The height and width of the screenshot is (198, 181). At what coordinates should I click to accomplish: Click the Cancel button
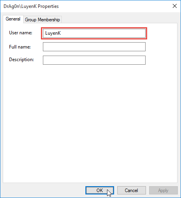(131, 190)
